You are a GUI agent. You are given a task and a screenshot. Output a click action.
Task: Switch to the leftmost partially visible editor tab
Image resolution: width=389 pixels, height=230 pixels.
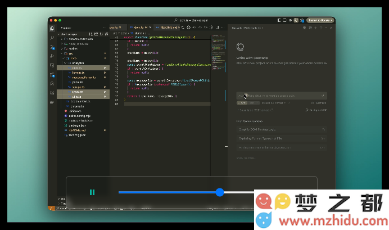(118, 28)
